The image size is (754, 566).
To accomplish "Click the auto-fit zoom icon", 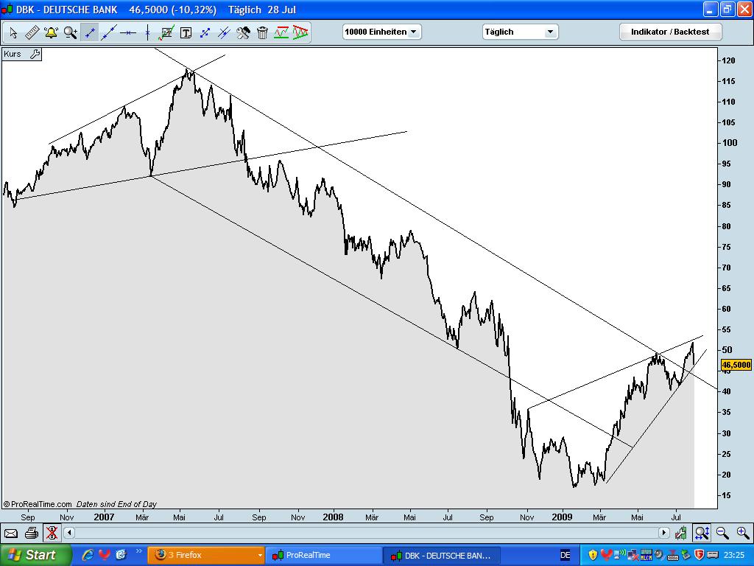I will tap(702, 533).
